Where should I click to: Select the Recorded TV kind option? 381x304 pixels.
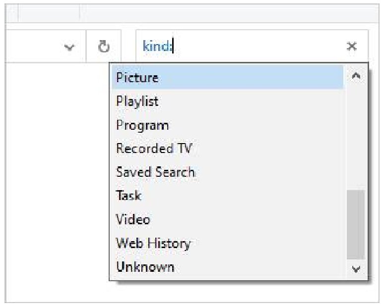pyautogui.click(x=228, y=149)
